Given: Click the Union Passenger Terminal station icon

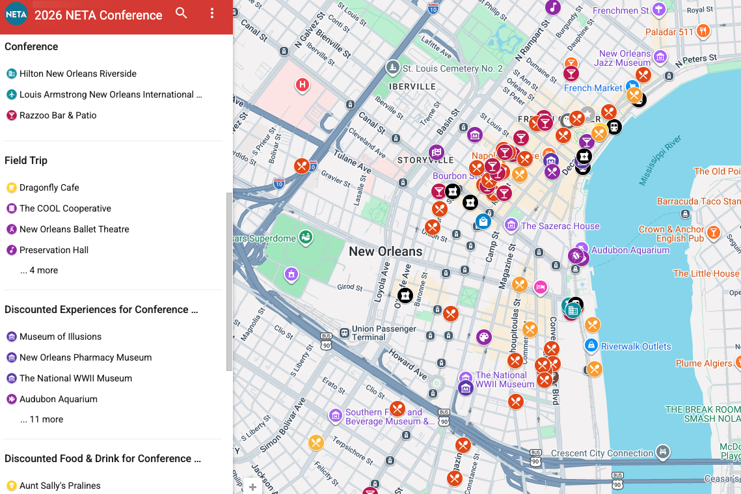Looking at the screenshot, I should 345,333.
